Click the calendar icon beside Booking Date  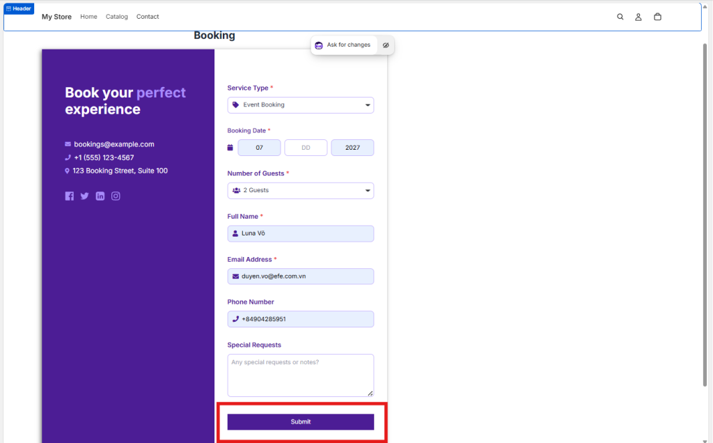pos(230,148)
